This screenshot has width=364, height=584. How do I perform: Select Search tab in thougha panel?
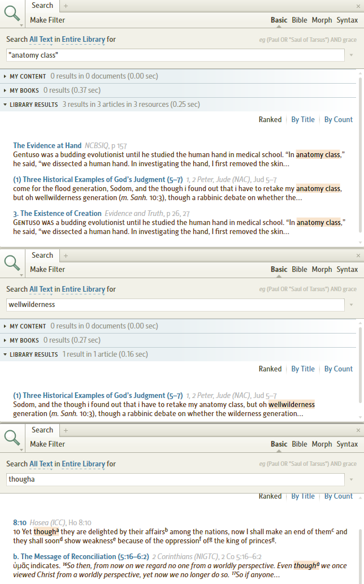42,430
